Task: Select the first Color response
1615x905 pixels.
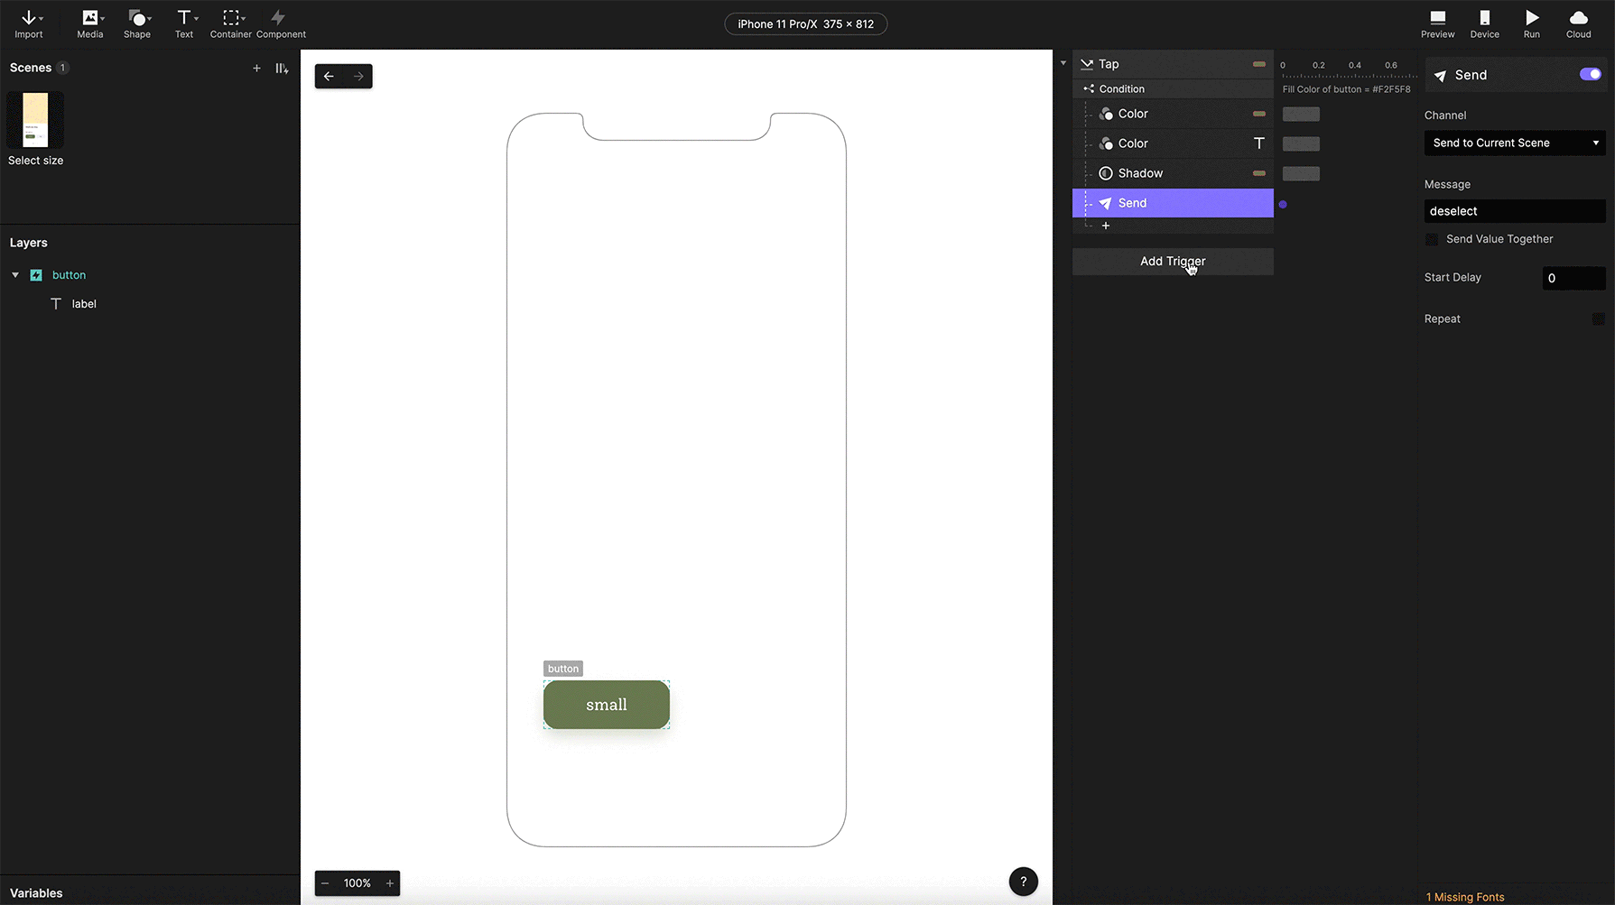Action: click(x=1173, y=114)
